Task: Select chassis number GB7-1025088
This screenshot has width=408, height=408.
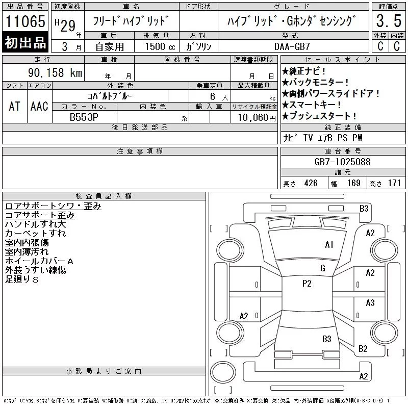Action: pyautogui.click(x=342, y=162)
